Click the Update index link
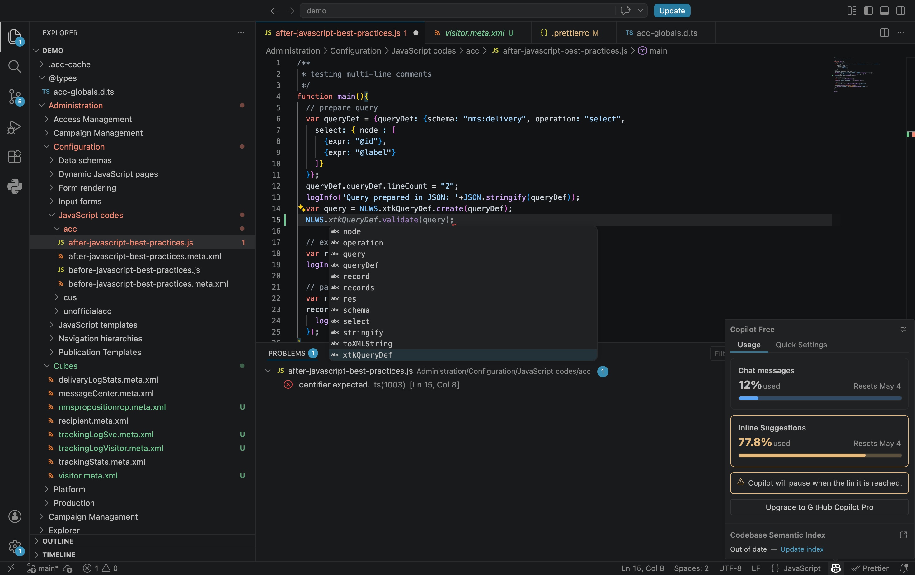915x575 pixels. [802, 549]
